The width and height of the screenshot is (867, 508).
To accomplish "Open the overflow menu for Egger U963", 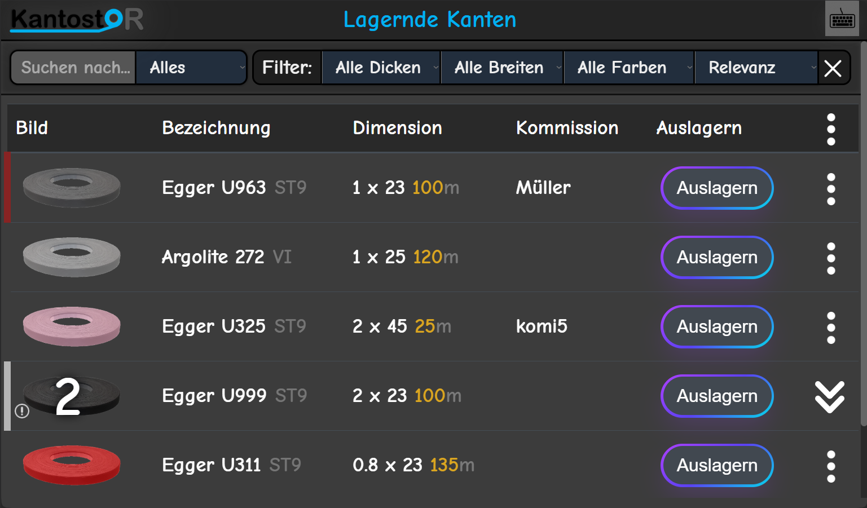I will click(830, 188).
